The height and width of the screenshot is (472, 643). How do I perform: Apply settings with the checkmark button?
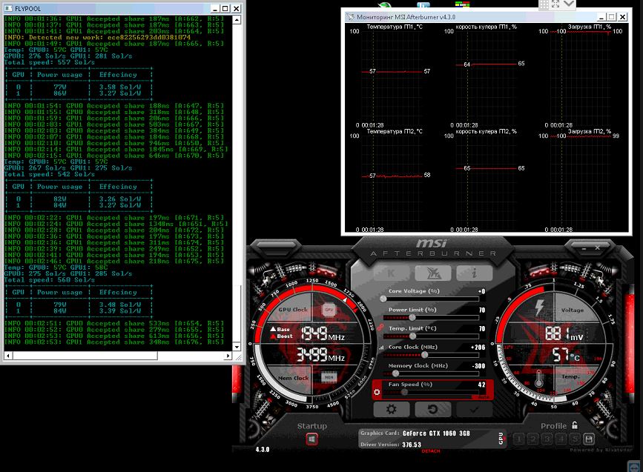(474, 409)
